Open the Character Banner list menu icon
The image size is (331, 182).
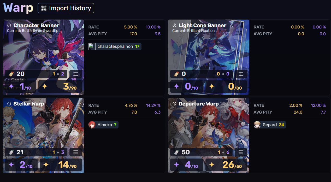(76, 74)
